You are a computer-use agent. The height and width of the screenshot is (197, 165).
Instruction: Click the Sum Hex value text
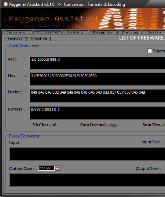click(154, 125)
